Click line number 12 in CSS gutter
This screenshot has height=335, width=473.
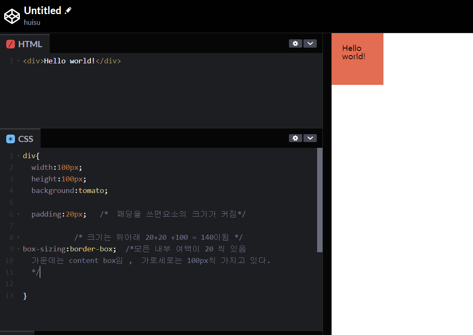[10, 284]
